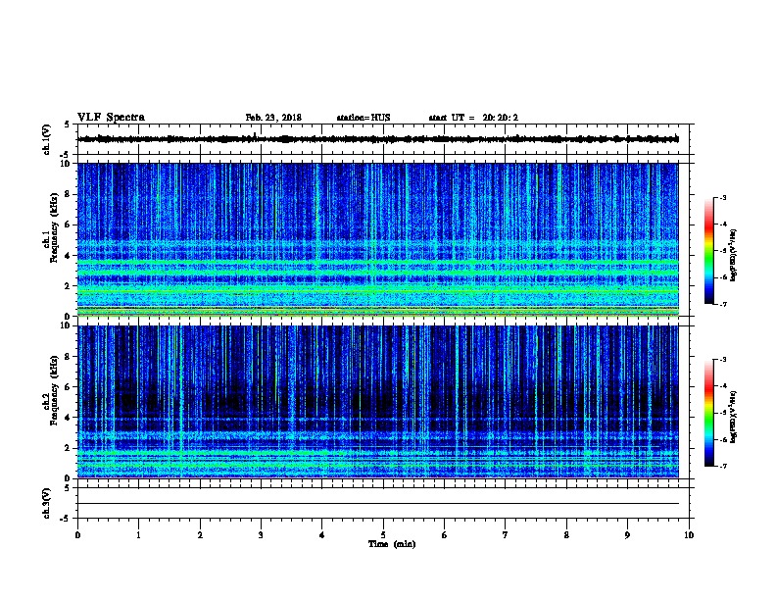Click the ch.2 frequency tick label "2"
The height and width of the screenshot is (600, 776).
coord(68,448)
